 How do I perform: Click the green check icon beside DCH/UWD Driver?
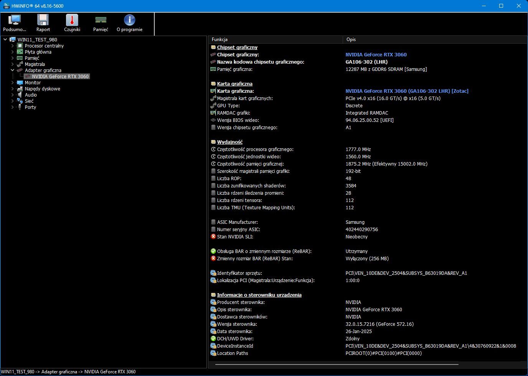click(x=213, y=338)
